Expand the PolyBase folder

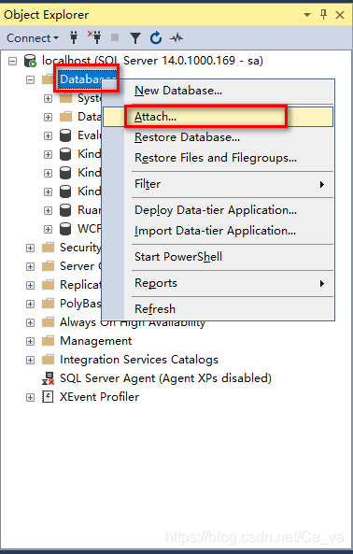tap(31, 305)
